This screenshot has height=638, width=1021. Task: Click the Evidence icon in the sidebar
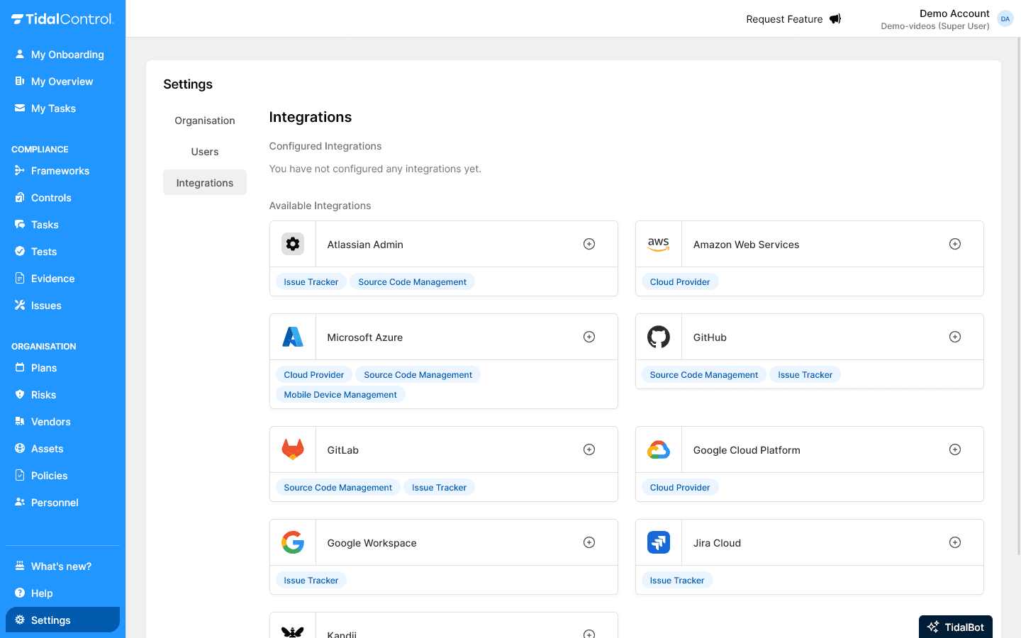(x=19, y=278)
